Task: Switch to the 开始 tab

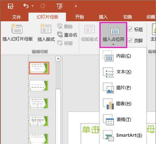Action: click(x=79, y=17)
